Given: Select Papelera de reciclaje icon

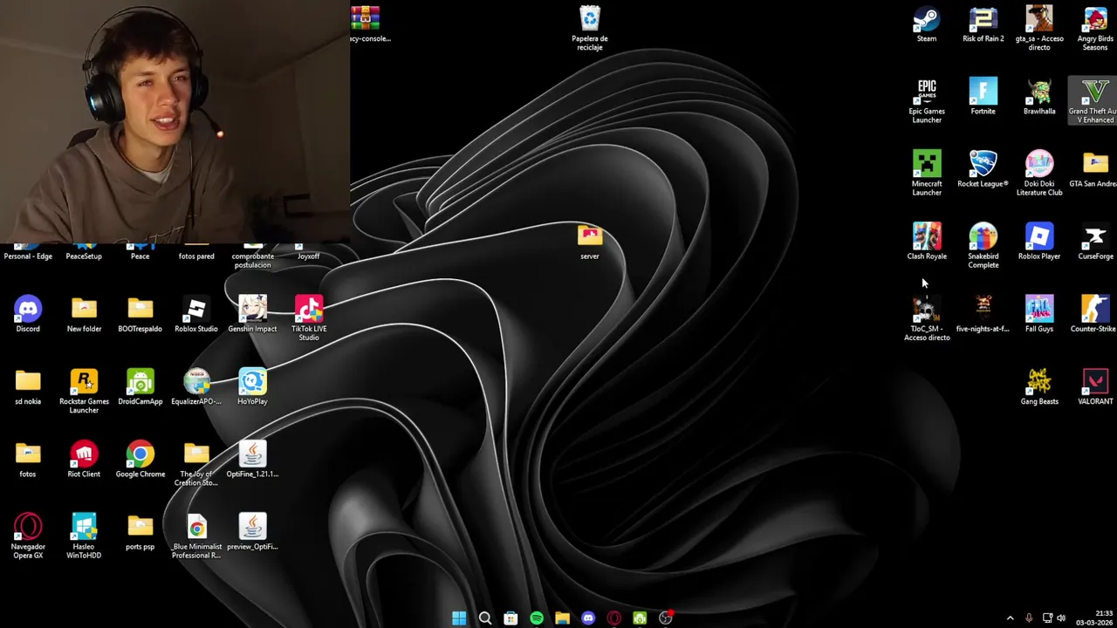Looking at the screenshot, I should [x=590, y=29].
